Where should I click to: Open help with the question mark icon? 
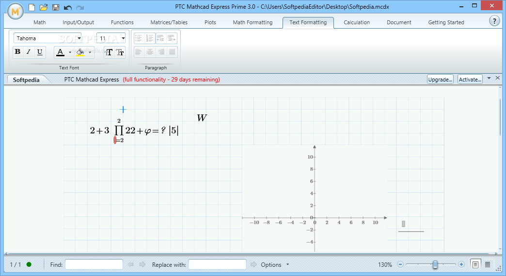coord(494,21)
